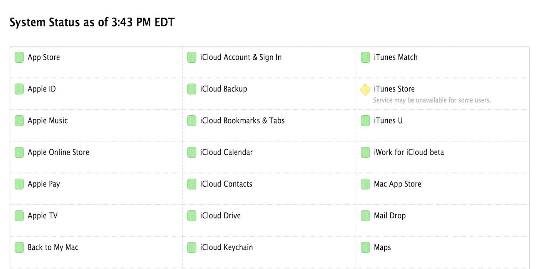The height and width of the screenshot is (269, 539).
Task: Click the green status indicator next to App Store
Action: coord(19,57)
